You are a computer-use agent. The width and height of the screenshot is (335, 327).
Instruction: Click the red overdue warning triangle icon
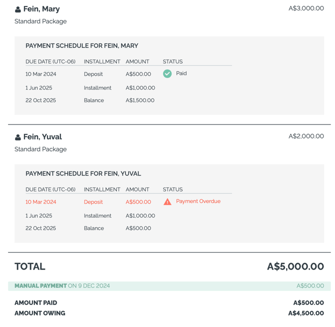tap(167, 201)
